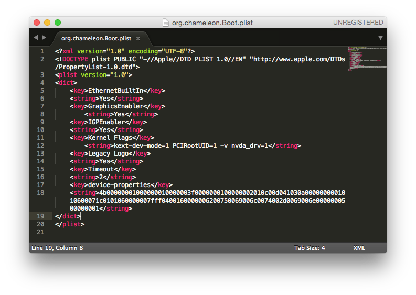Open the XML syntax selector
416x295 pixels.
[x=359, y=248]
